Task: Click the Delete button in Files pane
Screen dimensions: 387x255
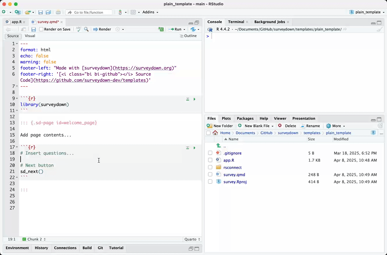Action: [287, 126]
